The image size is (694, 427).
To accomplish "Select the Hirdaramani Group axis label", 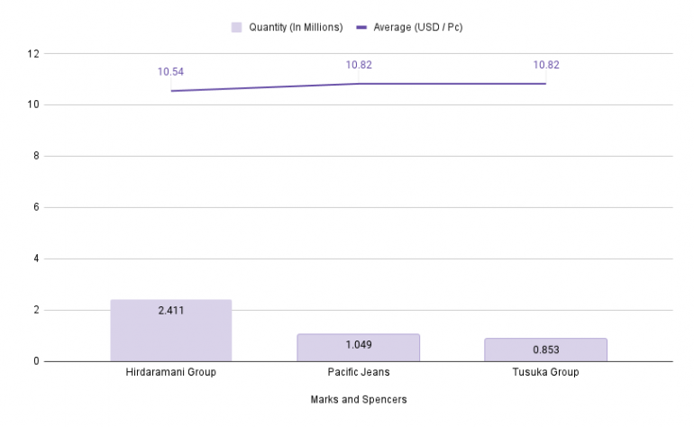I will click(x=171, y=372).
